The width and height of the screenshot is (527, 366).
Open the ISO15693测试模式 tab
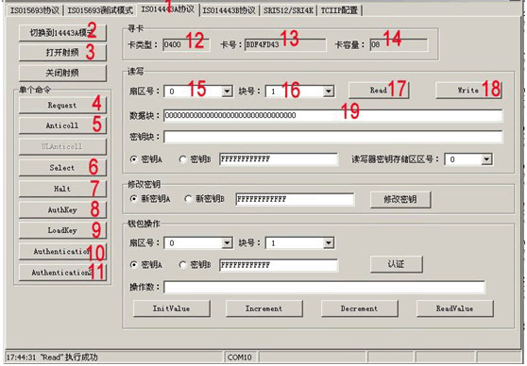pos(100,10)
